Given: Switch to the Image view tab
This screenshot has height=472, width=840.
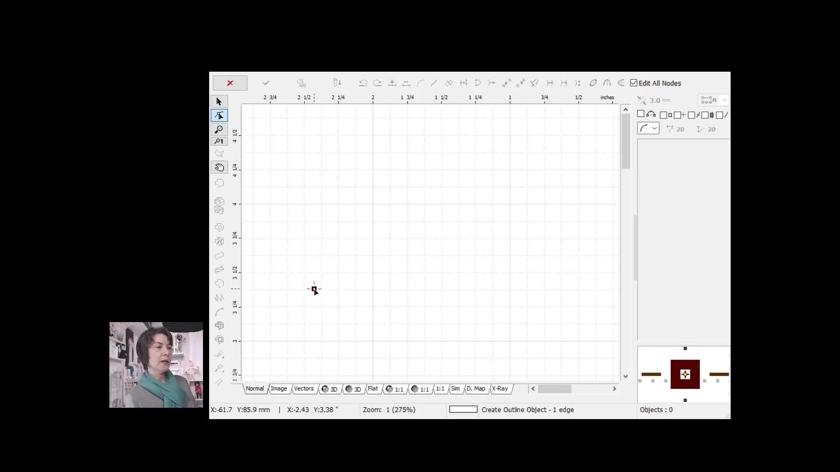Looking at the screenshot, I should pos(279,389).
